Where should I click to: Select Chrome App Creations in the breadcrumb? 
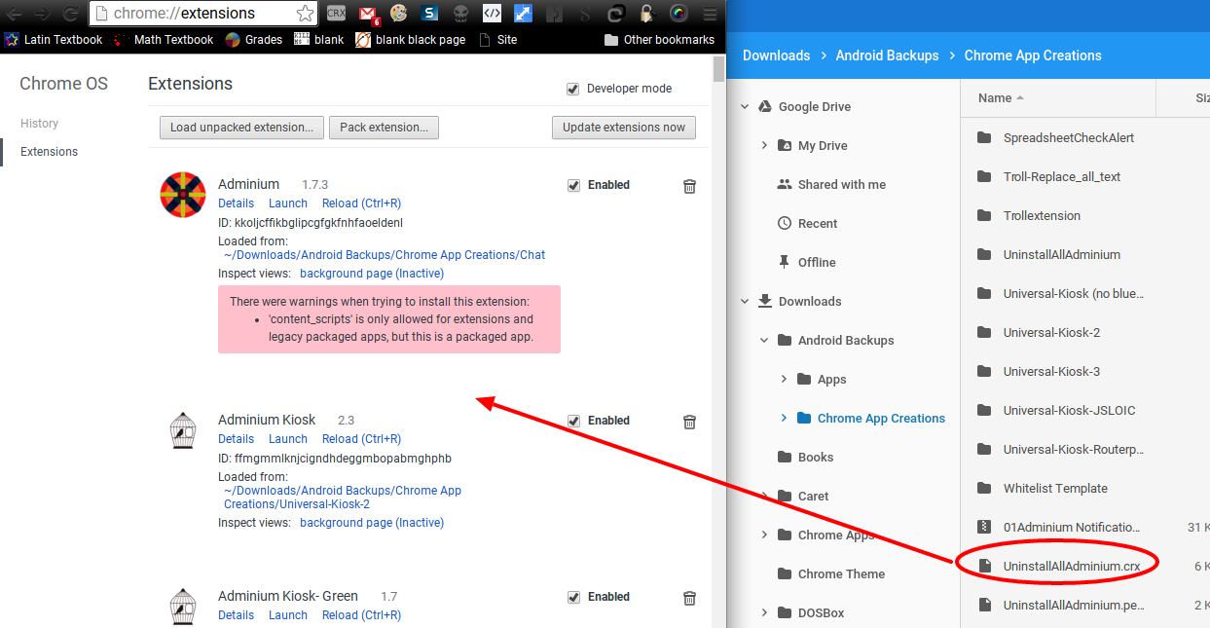[x=1033, y=55]
